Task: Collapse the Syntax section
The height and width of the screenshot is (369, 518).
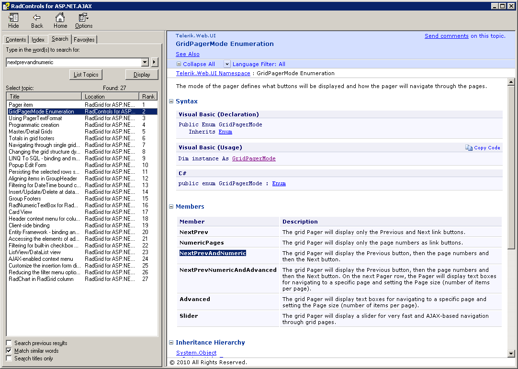Action: tap(171, 101)
